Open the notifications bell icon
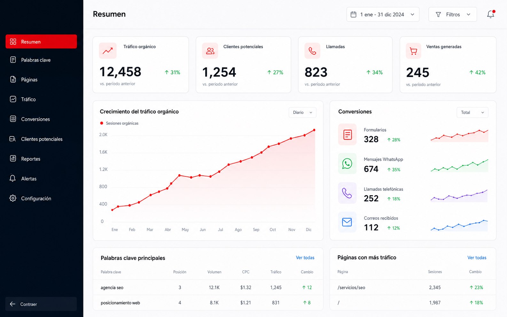The image size is (507, 317). click(491, 14)
